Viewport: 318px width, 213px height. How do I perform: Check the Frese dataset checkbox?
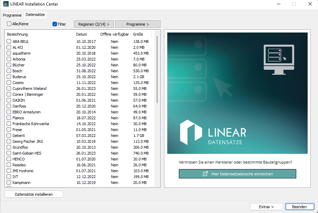pyautogui.click(x=9, y=130)
